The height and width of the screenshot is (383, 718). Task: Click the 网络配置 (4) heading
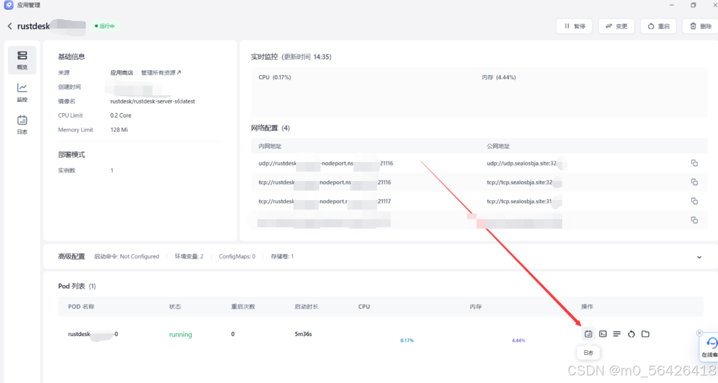270,128
